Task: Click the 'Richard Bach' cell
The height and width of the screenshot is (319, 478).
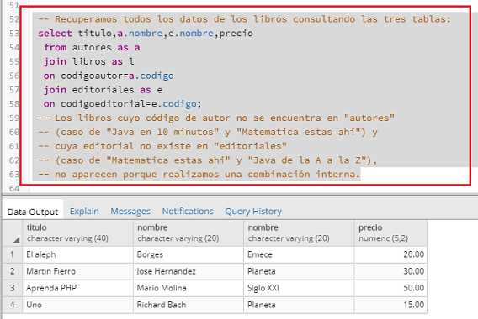Action: (189, 305)
